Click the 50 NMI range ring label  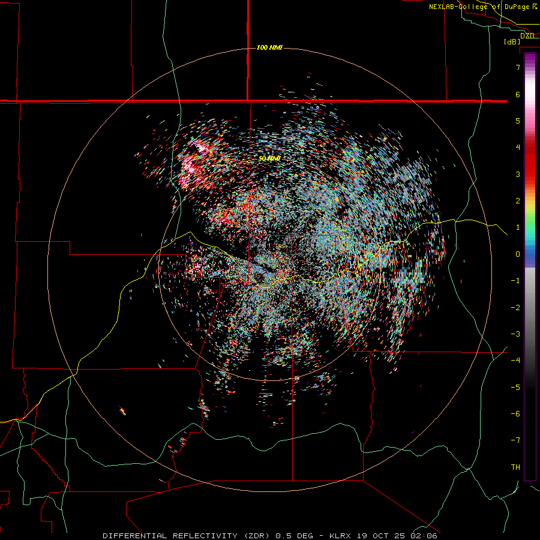pos(269,158)
